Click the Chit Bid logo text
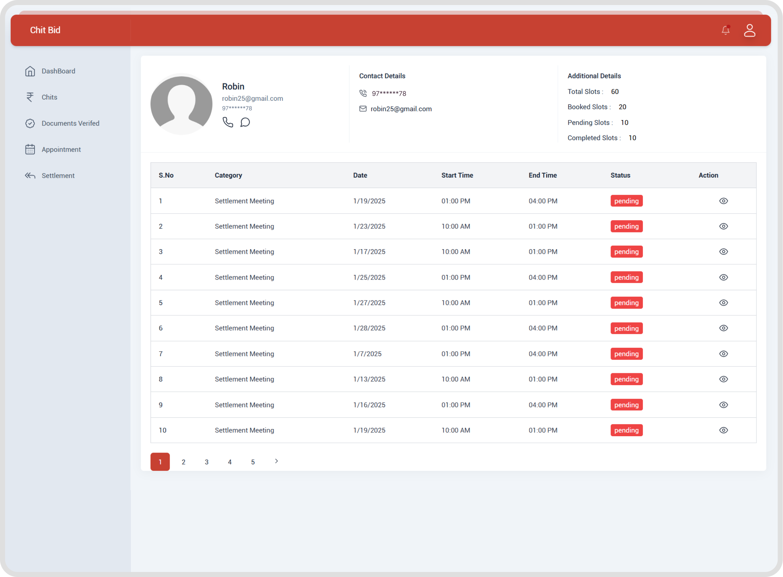Image resolution: width=783 pixels, height=577 pixels. 45,30
